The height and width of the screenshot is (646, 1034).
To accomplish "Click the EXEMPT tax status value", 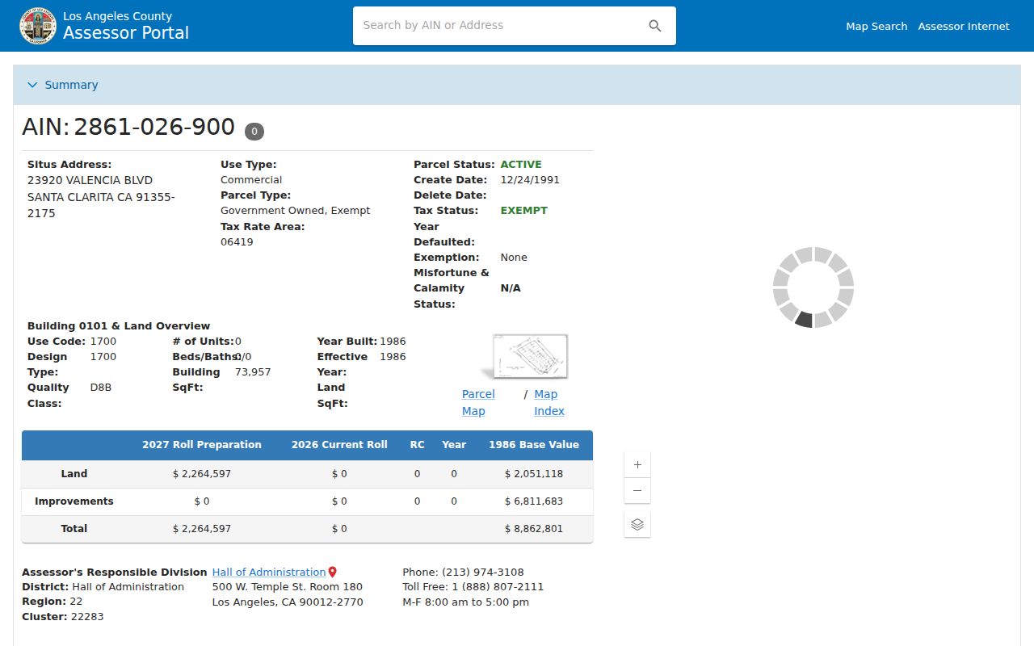I will coord(523,211).
